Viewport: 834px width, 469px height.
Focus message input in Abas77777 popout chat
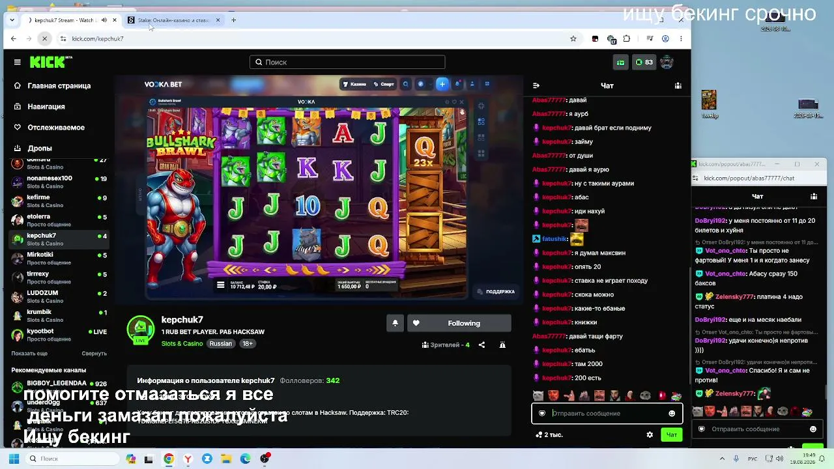758,429
